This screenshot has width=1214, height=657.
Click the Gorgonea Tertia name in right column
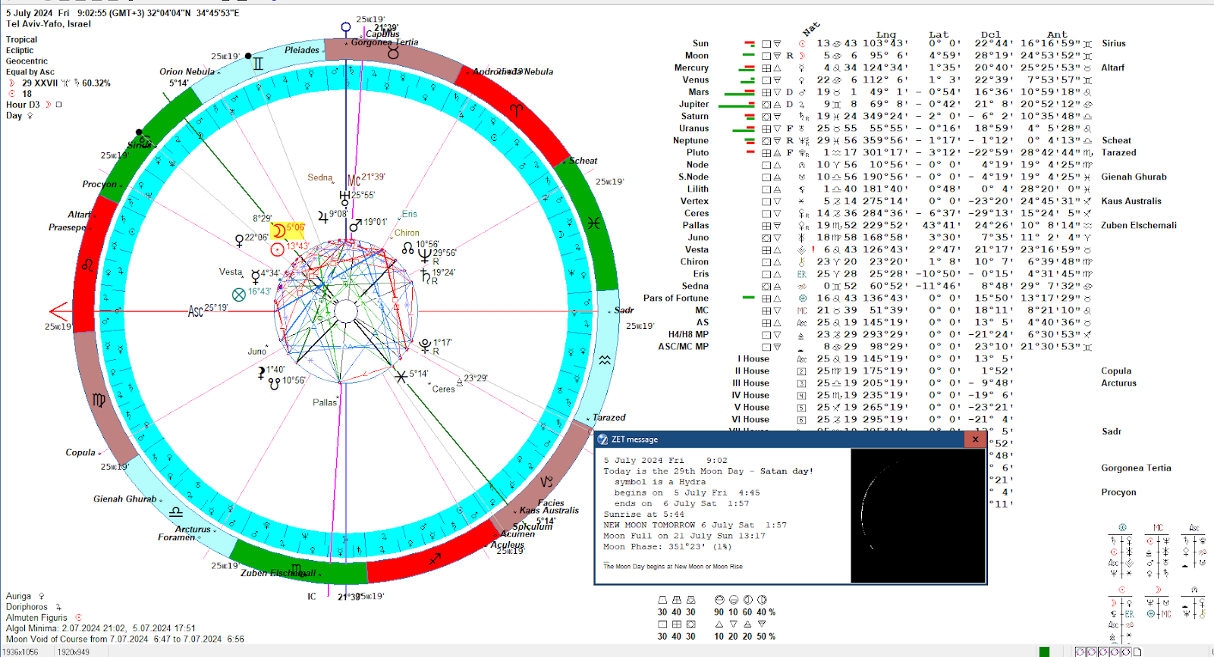coord(1136,468)
